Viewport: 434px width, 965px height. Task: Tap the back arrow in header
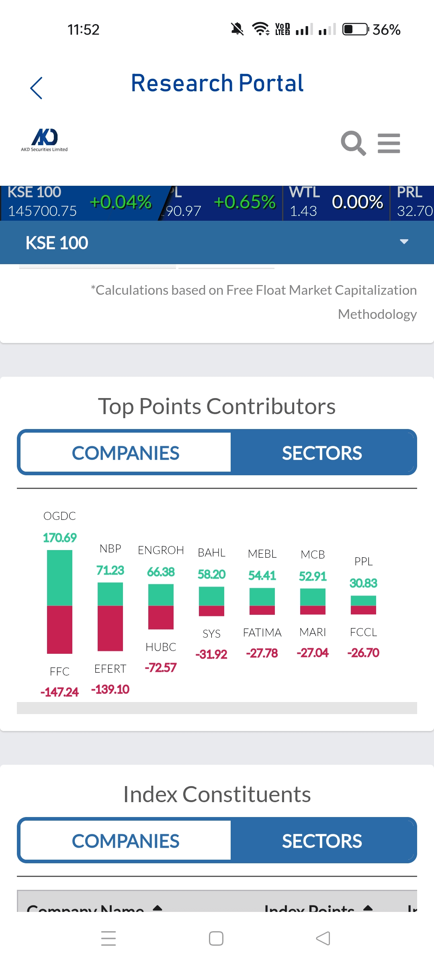[36, 88]
